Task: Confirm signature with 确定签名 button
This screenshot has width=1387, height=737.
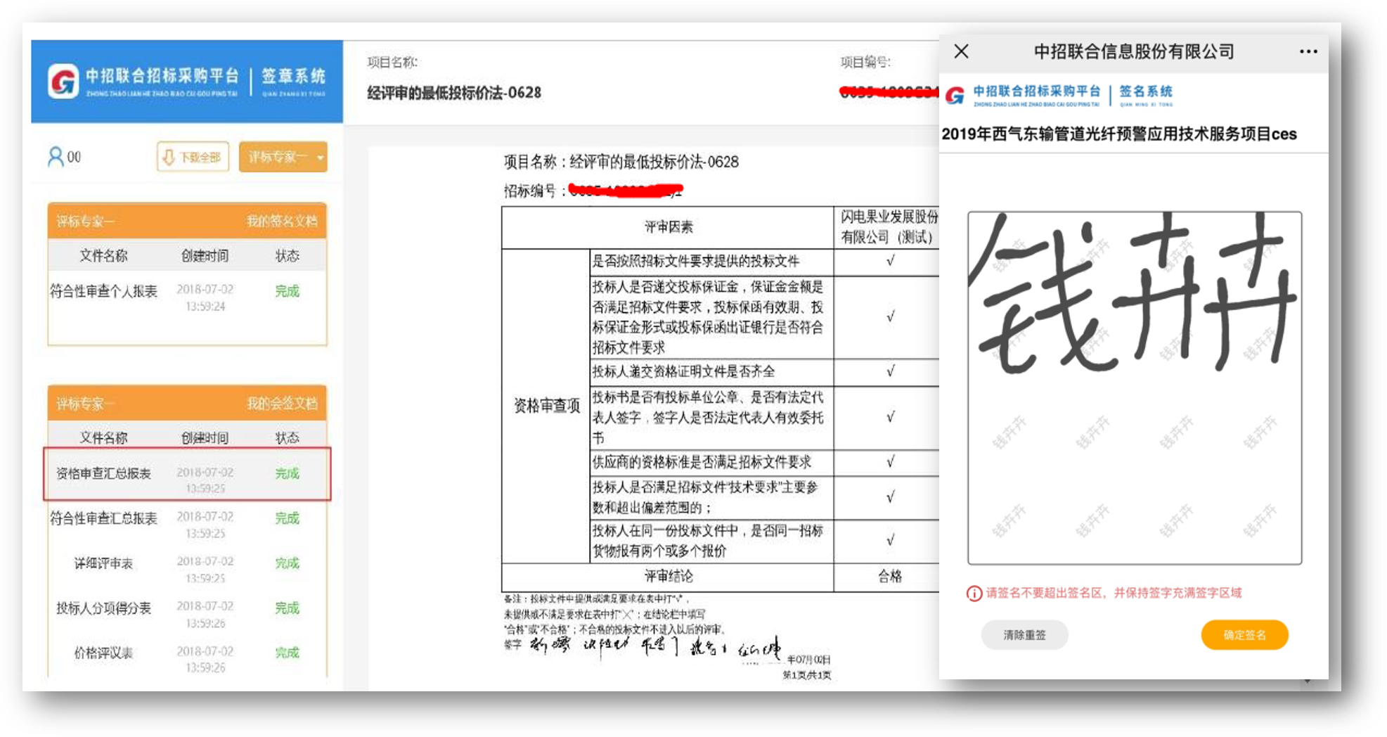Action: pyautogui.click(x=1244, y=635)
